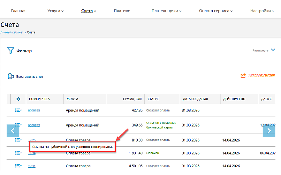The image size is (281, 175).
Task: Click the issue-invoice printer icon
Action: click(11, 76)
